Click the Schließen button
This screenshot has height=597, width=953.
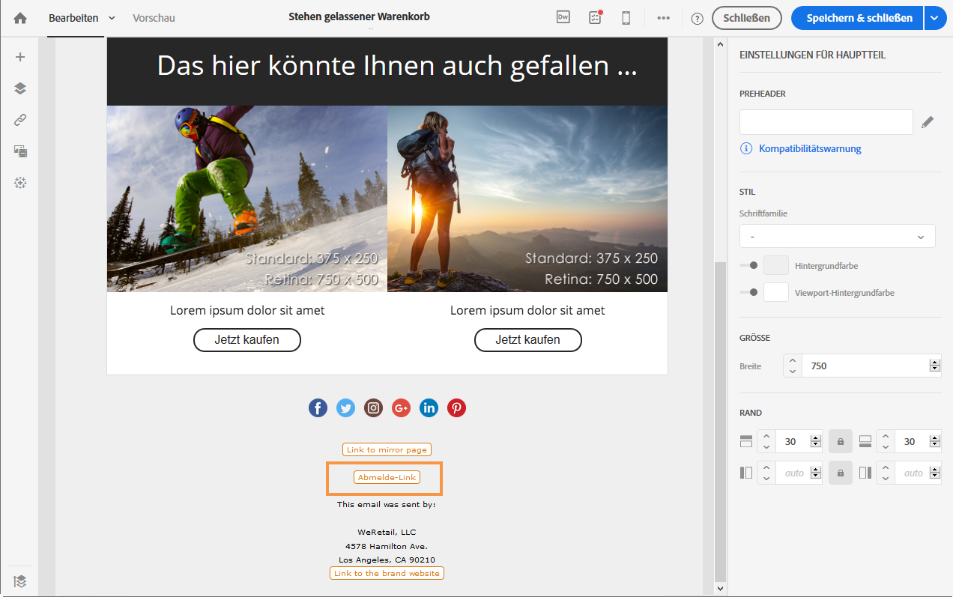(746, 18)
